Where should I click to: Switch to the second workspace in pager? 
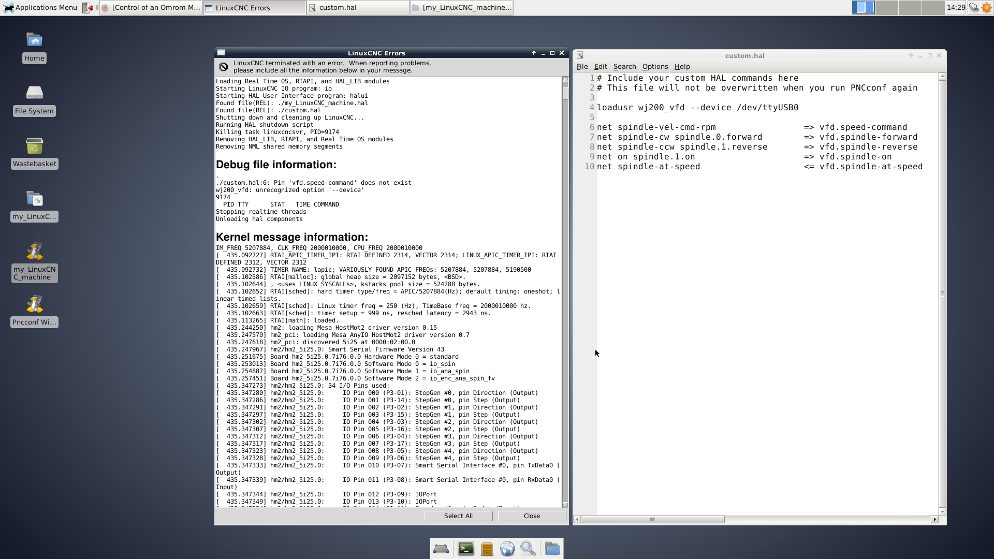tap(887, 8)
